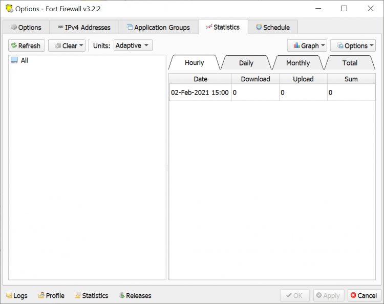Switch to the Options tab
This screenshot has width=384, height=304.
[26, 27]
